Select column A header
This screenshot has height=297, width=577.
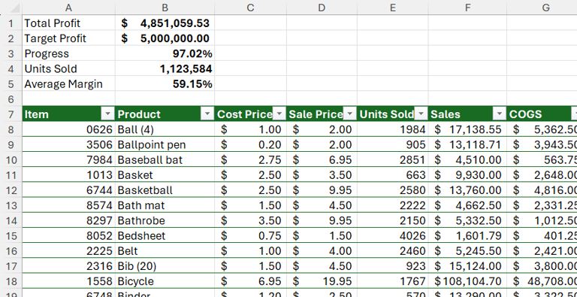(x=68, y=8)
